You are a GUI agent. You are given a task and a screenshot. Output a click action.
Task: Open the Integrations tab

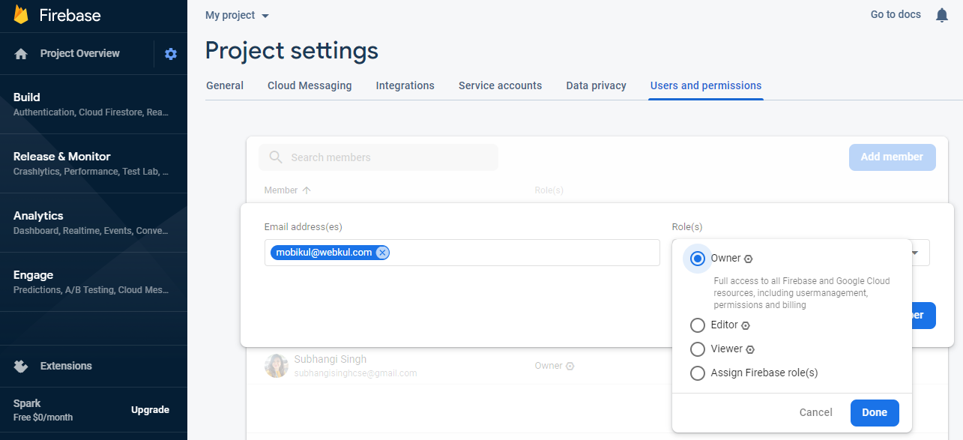point(405,85)
